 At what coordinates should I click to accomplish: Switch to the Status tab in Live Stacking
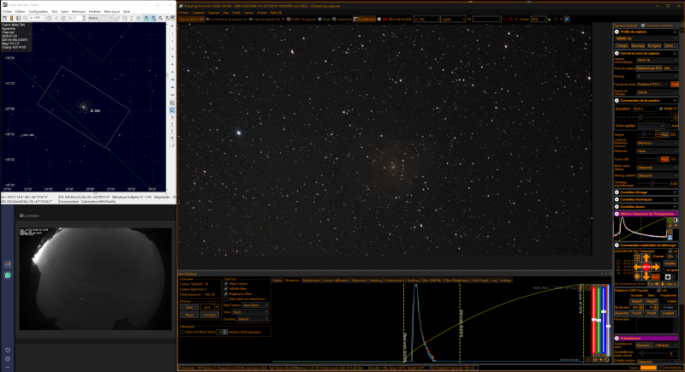277,280
